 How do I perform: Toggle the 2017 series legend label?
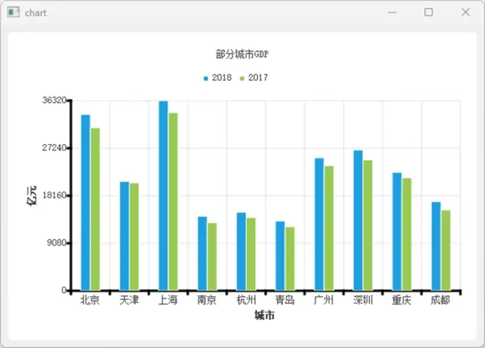(x=258, y=78)
